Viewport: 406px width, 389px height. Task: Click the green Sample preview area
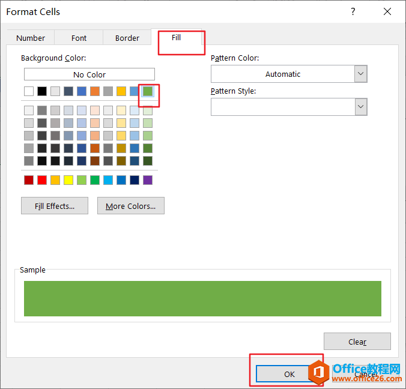202,298
